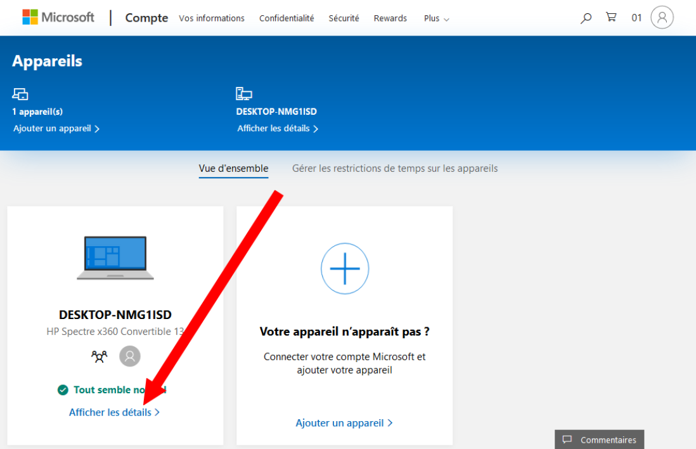Viewport: 696px width, 449px height.
Task: Open search on the Microsoft account header
Action: point(585,18)
